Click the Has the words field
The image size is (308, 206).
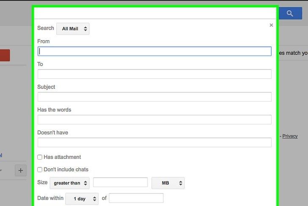pos(154,120)
